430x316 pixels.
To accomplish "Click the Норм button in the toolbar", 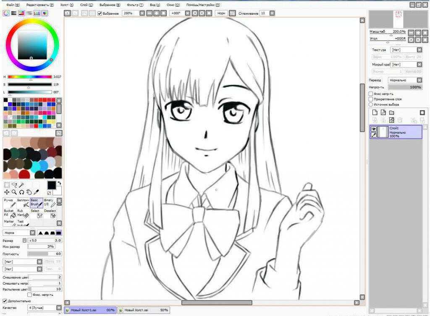I will [x=221, y=13].
